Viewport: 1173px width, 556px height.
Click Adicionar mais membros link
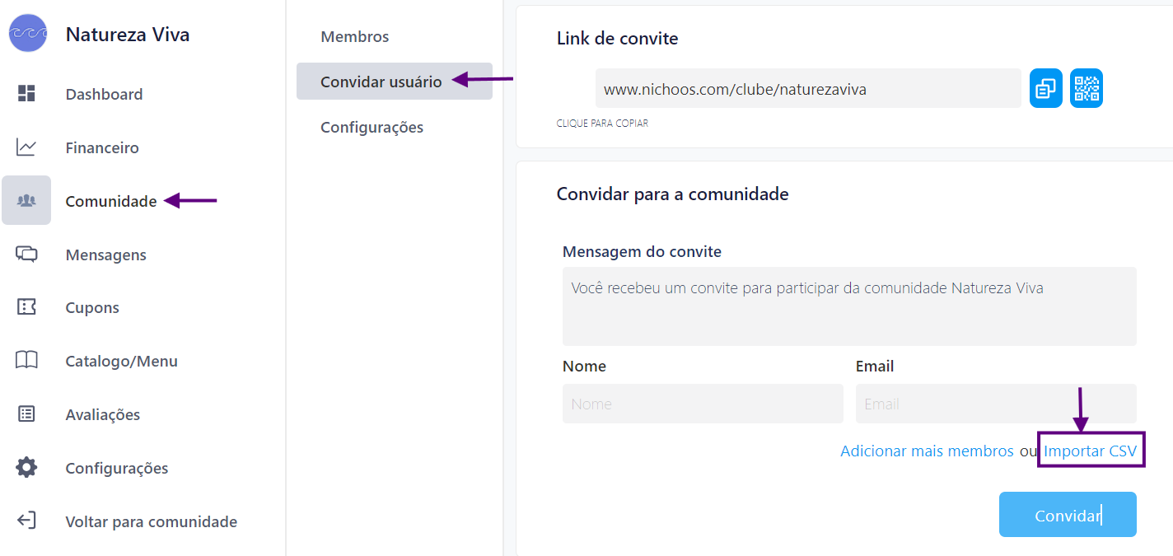927,451
